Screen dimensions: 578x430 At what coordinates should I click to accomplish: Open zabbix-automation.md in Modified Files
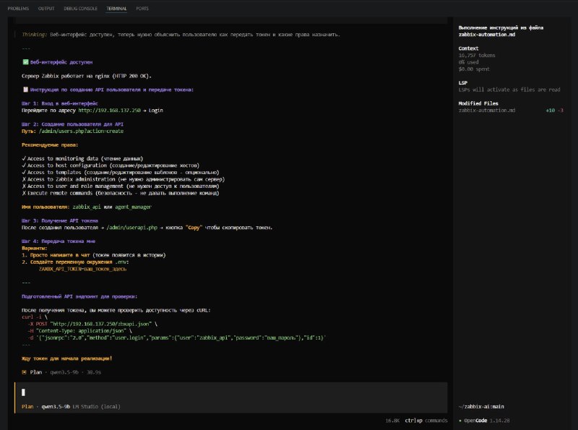click(486, 111)
